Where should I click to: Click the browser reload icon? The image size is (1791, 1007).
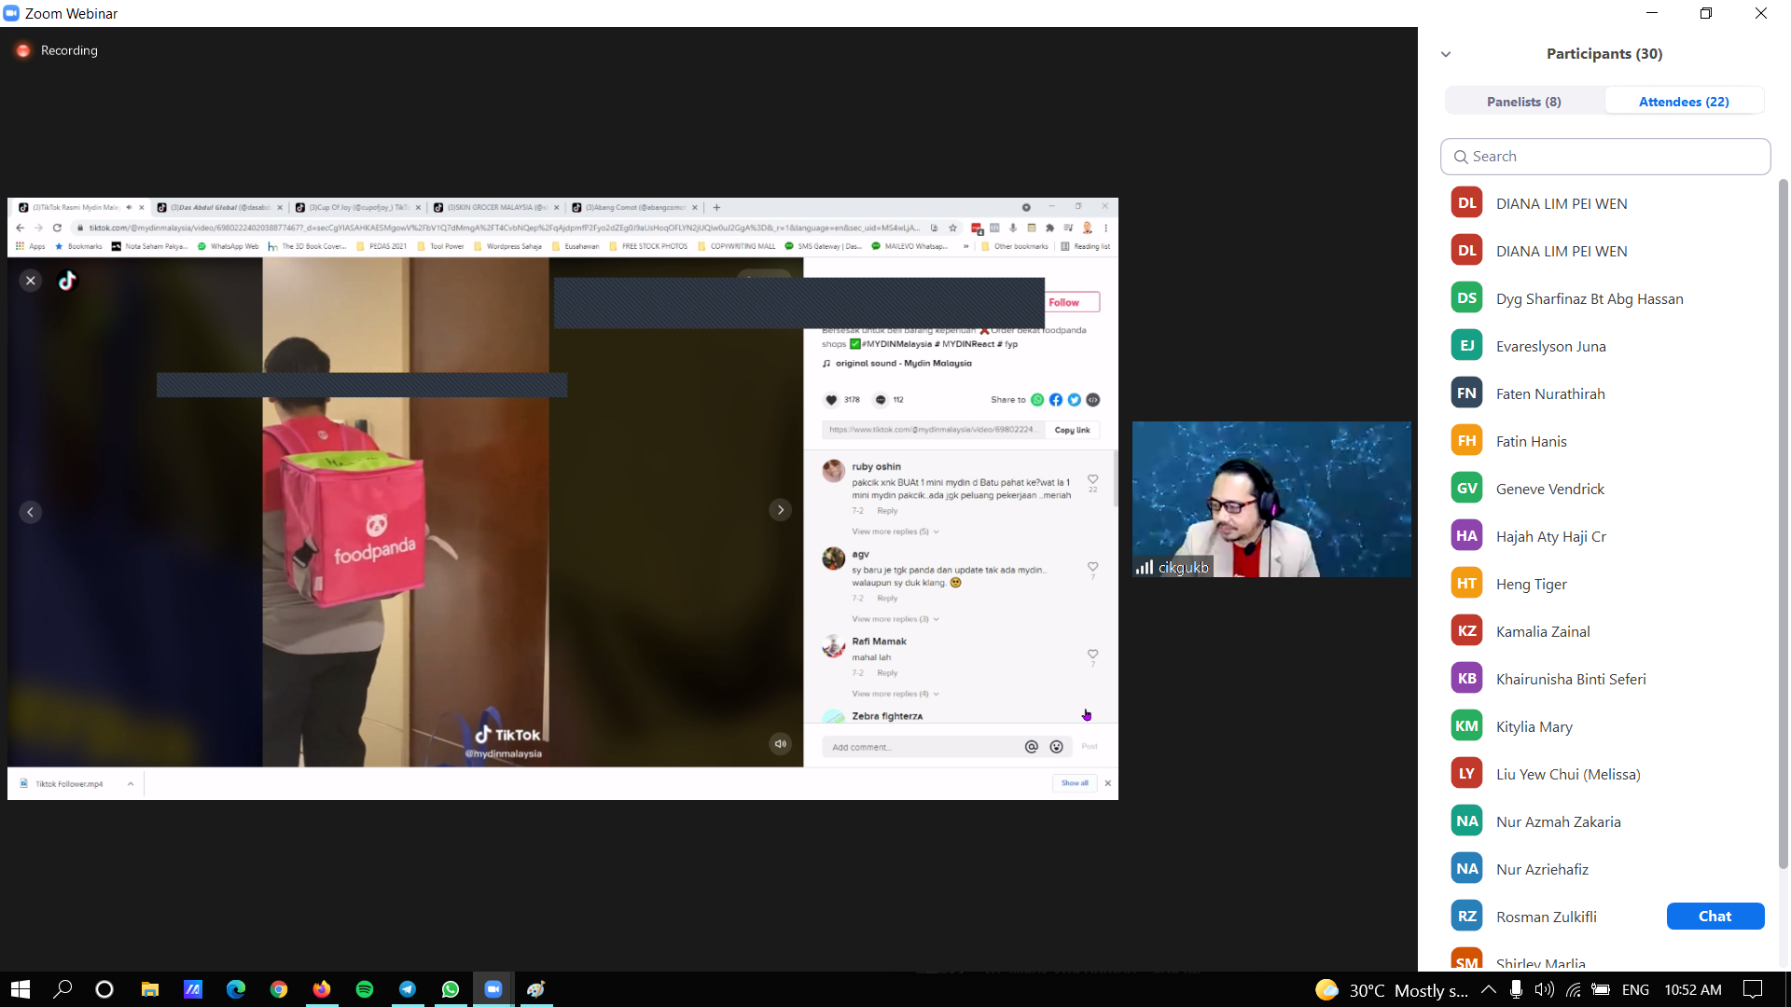click(x=57, y=228)
